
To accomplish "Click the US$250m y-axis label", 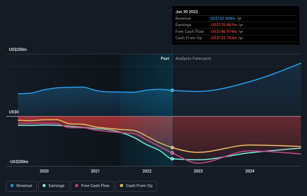I will tap(18, 49).
